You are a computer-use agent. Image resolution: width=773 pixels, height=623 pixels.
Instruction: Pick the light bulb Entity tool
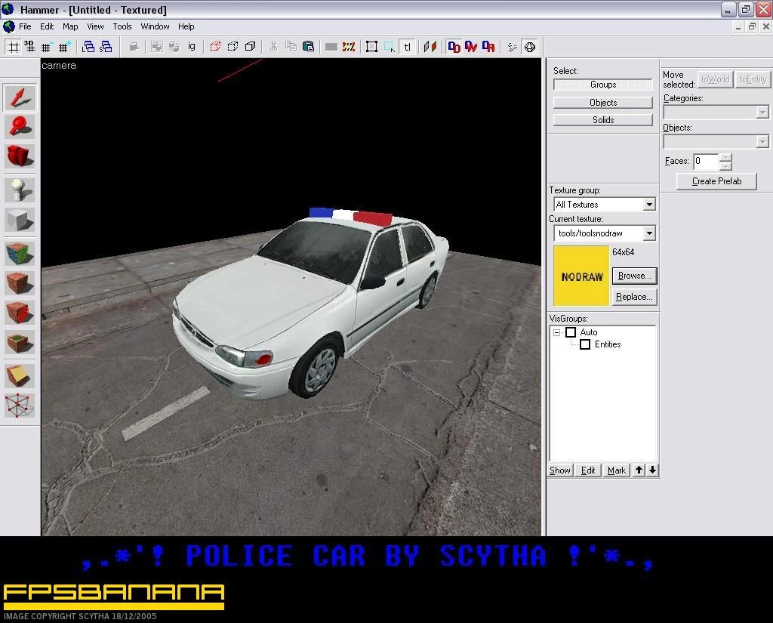click(20, 190)
